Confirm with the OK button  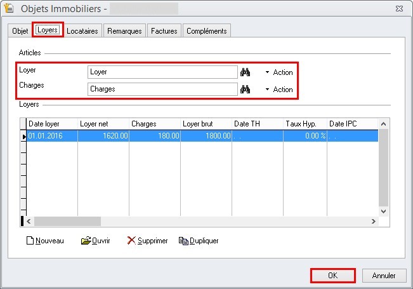332,276
